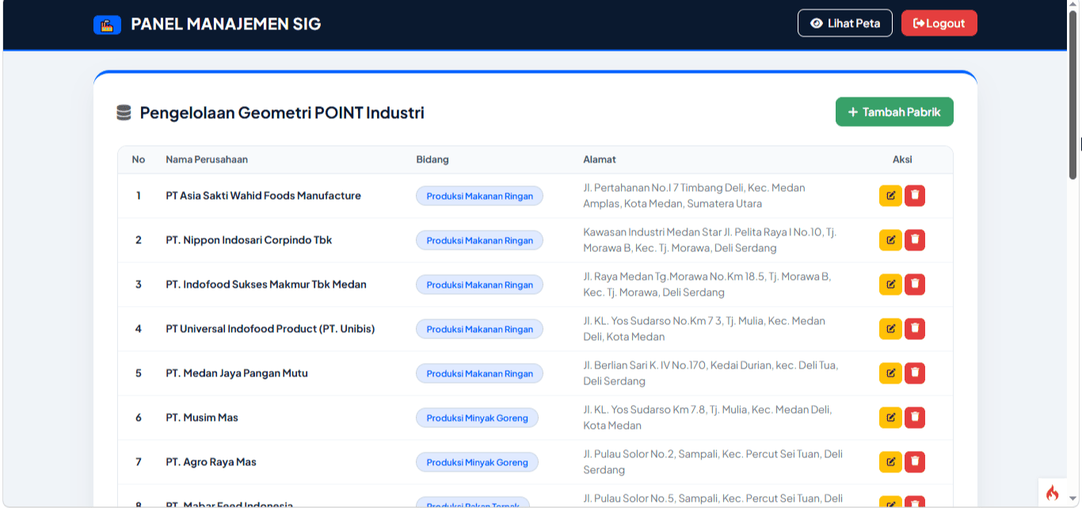Click Produksi Makanan Ringan badge in row 1

[480, 196]
